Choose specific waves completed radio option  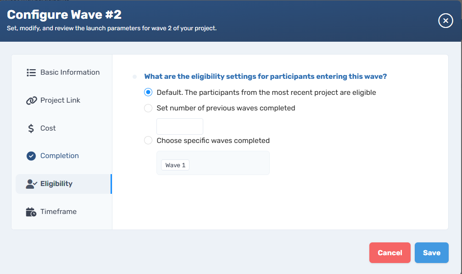point(148,140)
